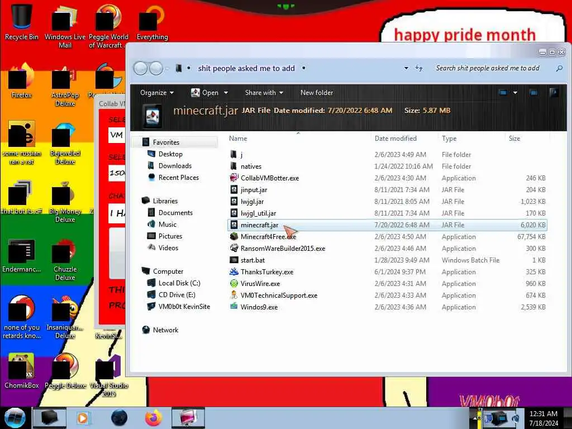Select lwjgl.jar in the file list
The height and width of the screenshot is (429, 572).
point(252,201)
